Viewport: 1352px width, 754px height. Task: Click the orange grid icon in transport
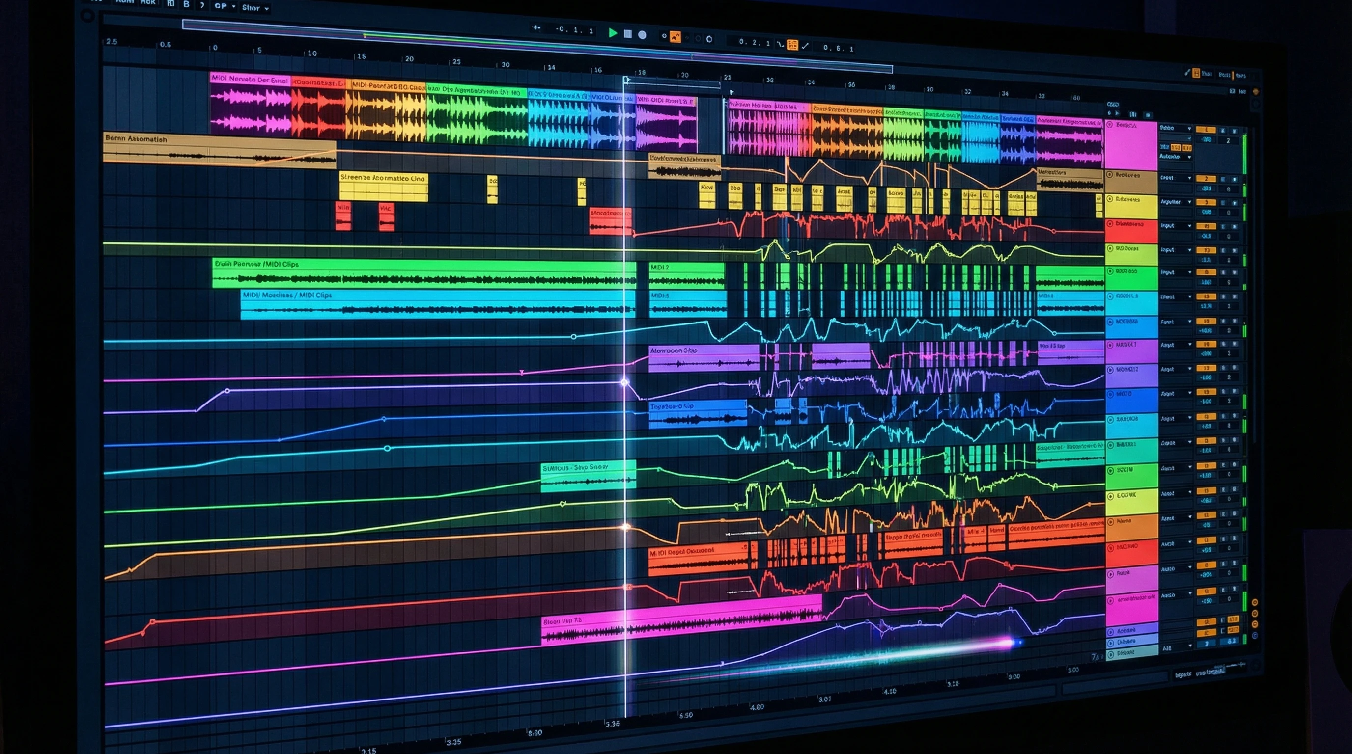click(x=792, y=45)
